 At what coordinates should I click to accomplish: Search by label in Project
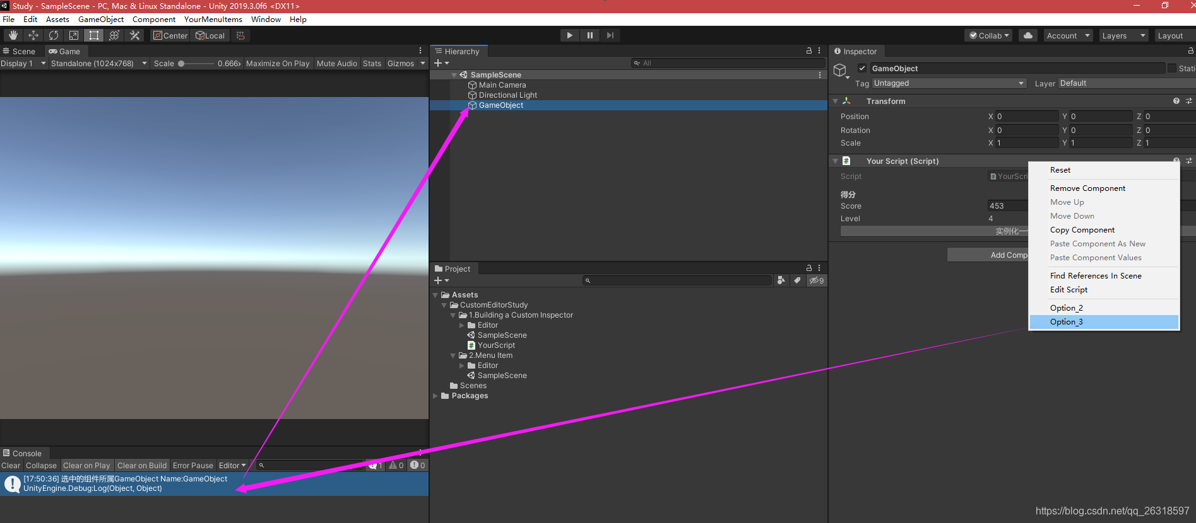point(797,280)
